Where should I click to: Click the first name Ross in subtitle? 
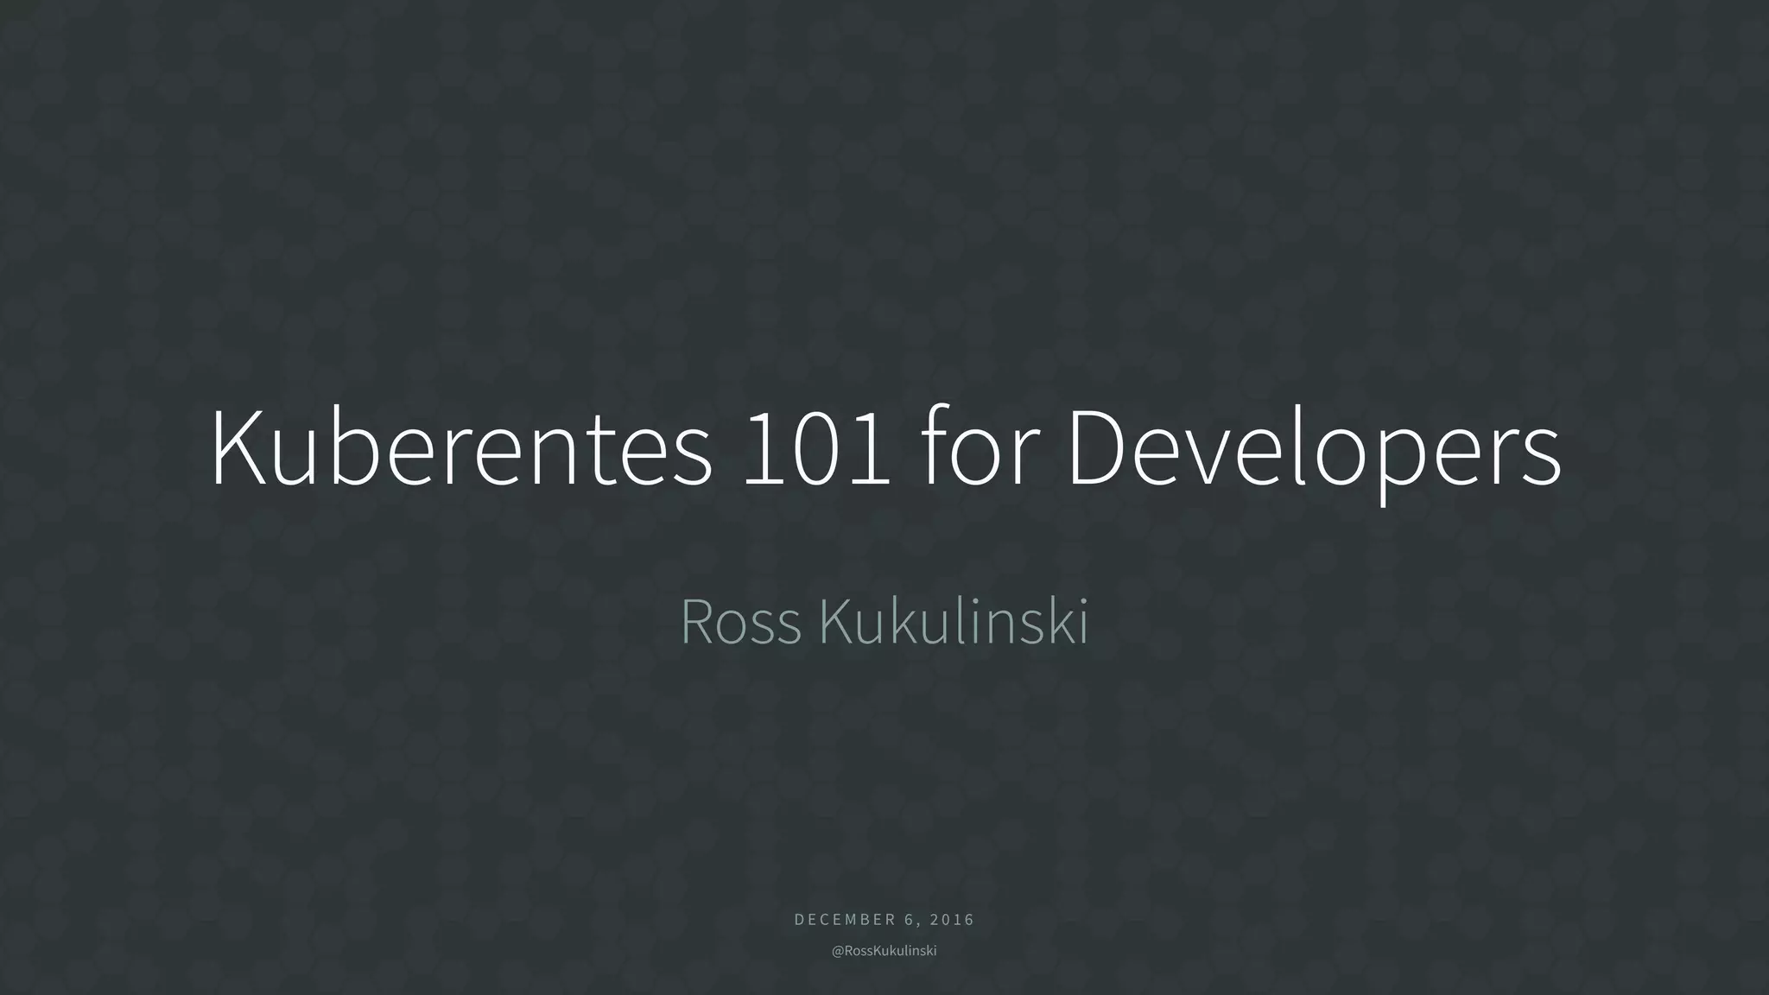(x=741, y=623)
